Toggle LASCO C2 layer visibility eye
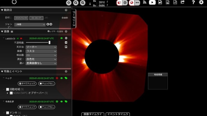This screenshot has width=207, height=116. click(61, 38)
